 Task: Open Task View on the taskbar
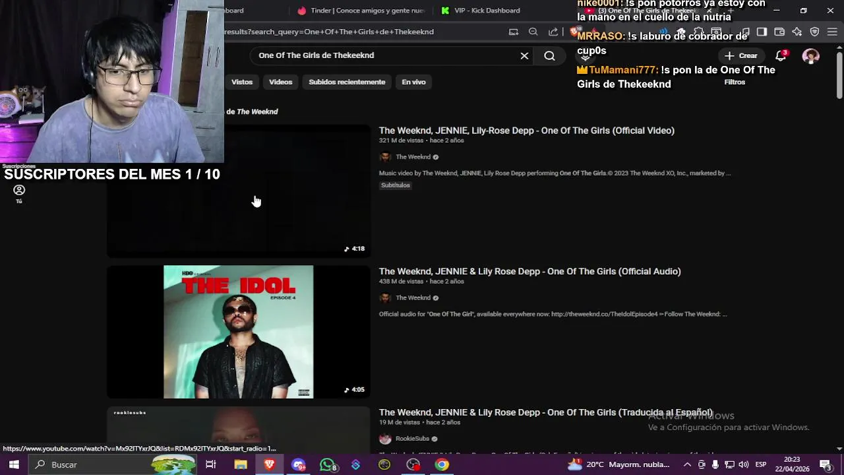click(x=211, y=464)
